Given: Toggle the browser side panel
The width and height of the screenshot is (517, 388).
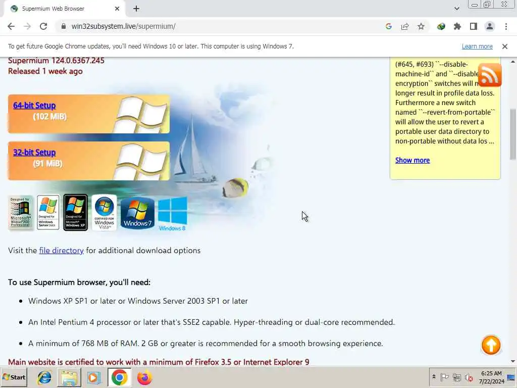Looking at the screenshot, I should 474,26.
